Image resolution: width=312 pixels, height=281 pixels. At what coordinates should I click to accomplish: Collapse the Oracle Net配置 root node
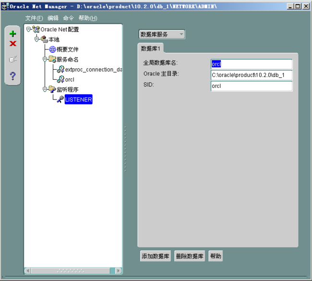[29, 29]
